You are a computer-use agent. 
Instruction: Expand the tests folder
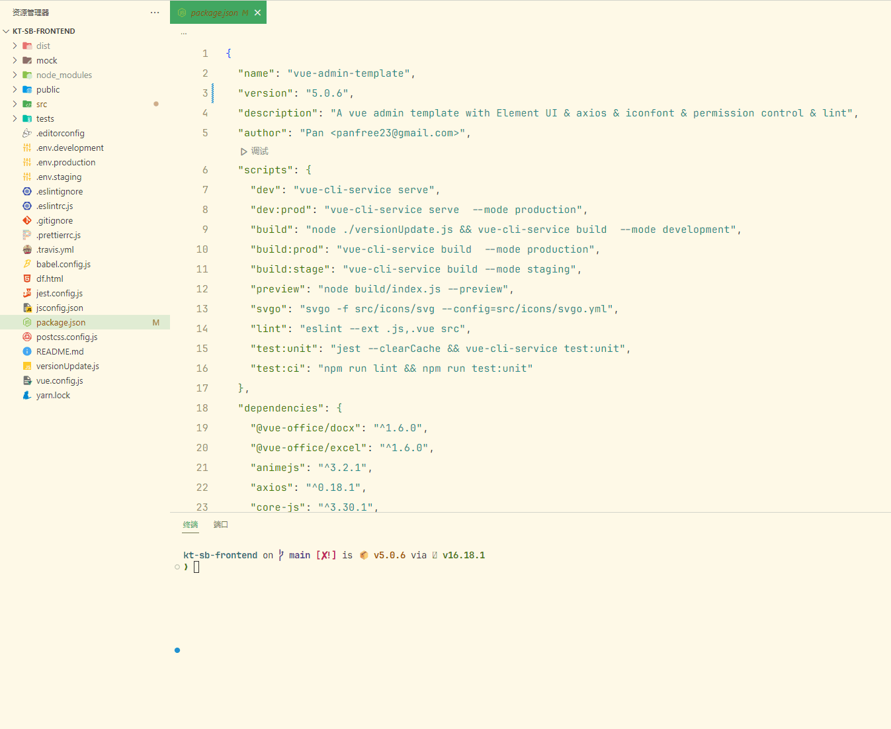(15, 118)
